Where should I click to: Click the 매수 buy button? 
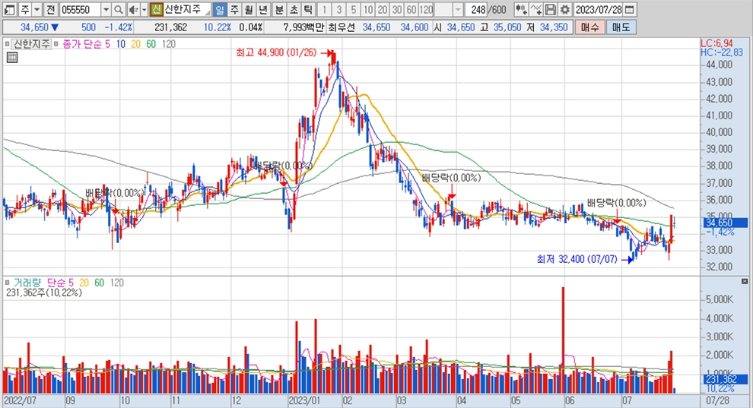[589, 27]
